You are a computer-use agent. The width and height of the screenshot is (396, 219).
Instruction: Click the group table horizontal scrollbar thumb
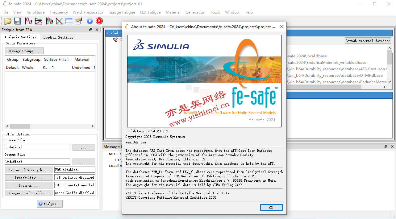tap(20, 126)
